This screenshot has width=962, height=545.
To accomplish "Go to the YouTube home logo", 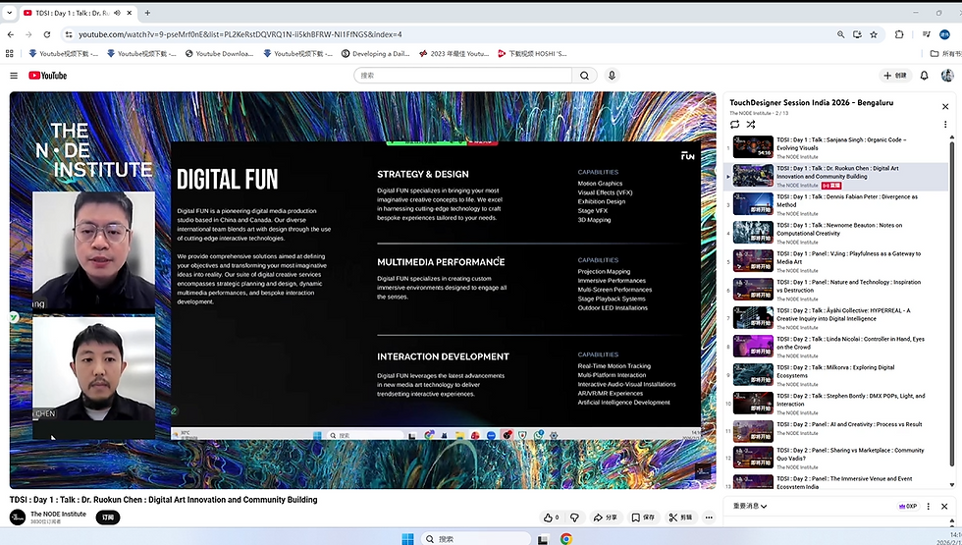I will pos(47,76).
